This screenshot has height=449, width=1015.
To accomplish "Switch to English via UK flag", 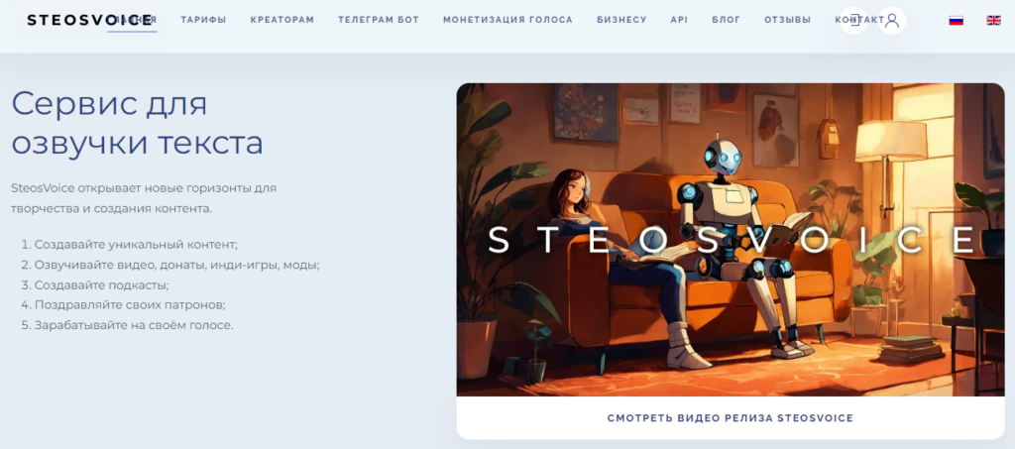I will pyautogui.click(x=993, y=20).
